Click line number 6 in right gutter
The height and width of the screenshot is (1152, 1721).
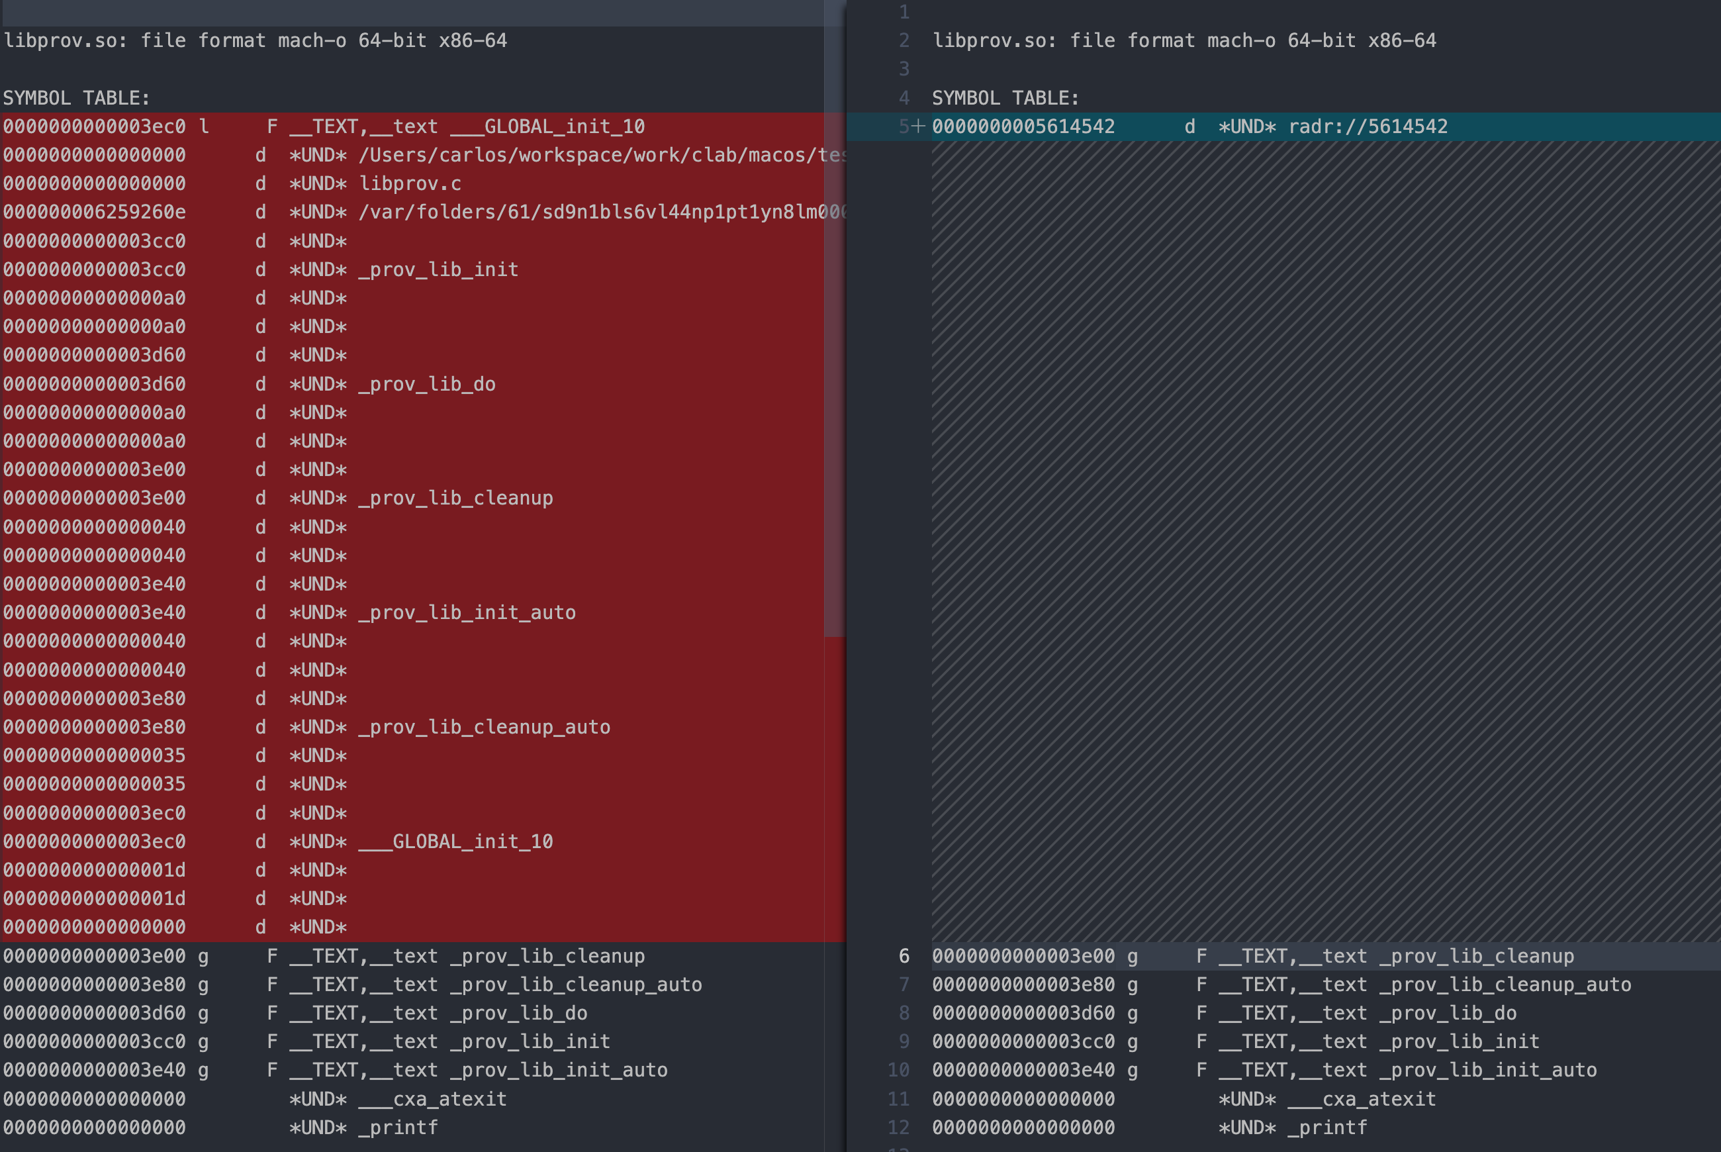pyautogui.click(x=904, y=956)
